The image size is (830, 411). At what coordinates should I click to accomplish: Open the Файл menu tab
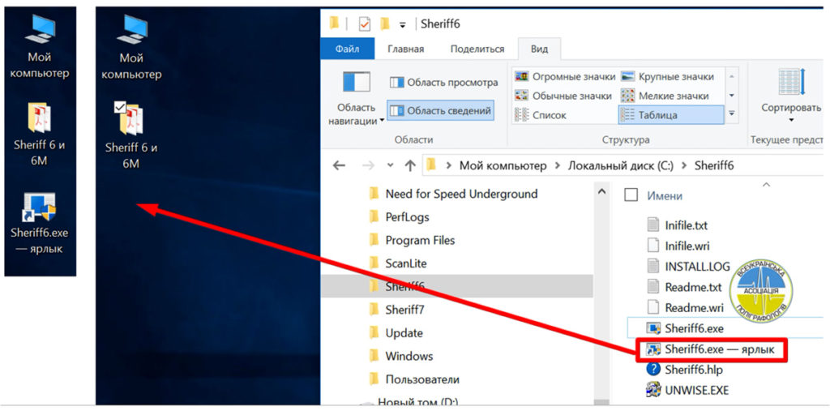(347, 49)
